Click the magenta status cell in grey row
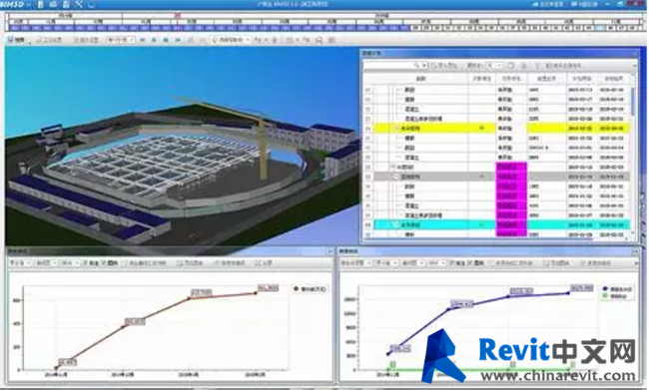The image size is (649, 390). pos(511,177)
